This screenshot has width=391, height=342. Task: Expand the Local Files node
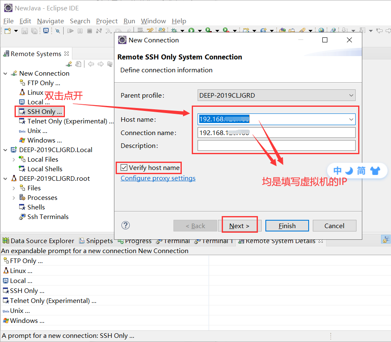[14, 160]
